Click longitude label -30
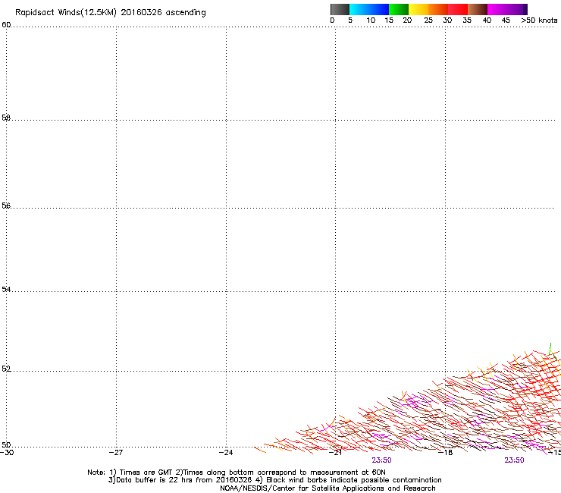This screenshot has width=561, height=493. pos(7,453)
